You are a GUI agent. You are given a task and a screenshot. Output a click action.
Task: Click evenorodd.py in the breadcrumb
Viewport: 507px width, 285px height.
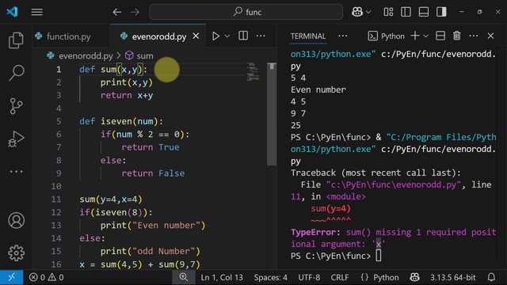[x=86, y=56]
